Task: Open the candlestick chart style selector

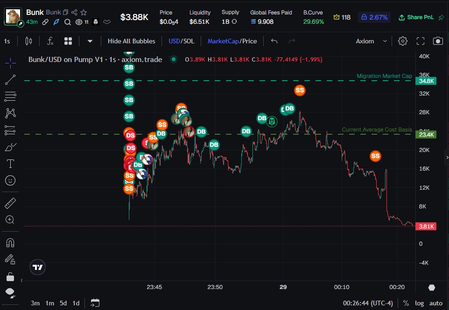Action: pyautogui.click(x=28, y=41)
